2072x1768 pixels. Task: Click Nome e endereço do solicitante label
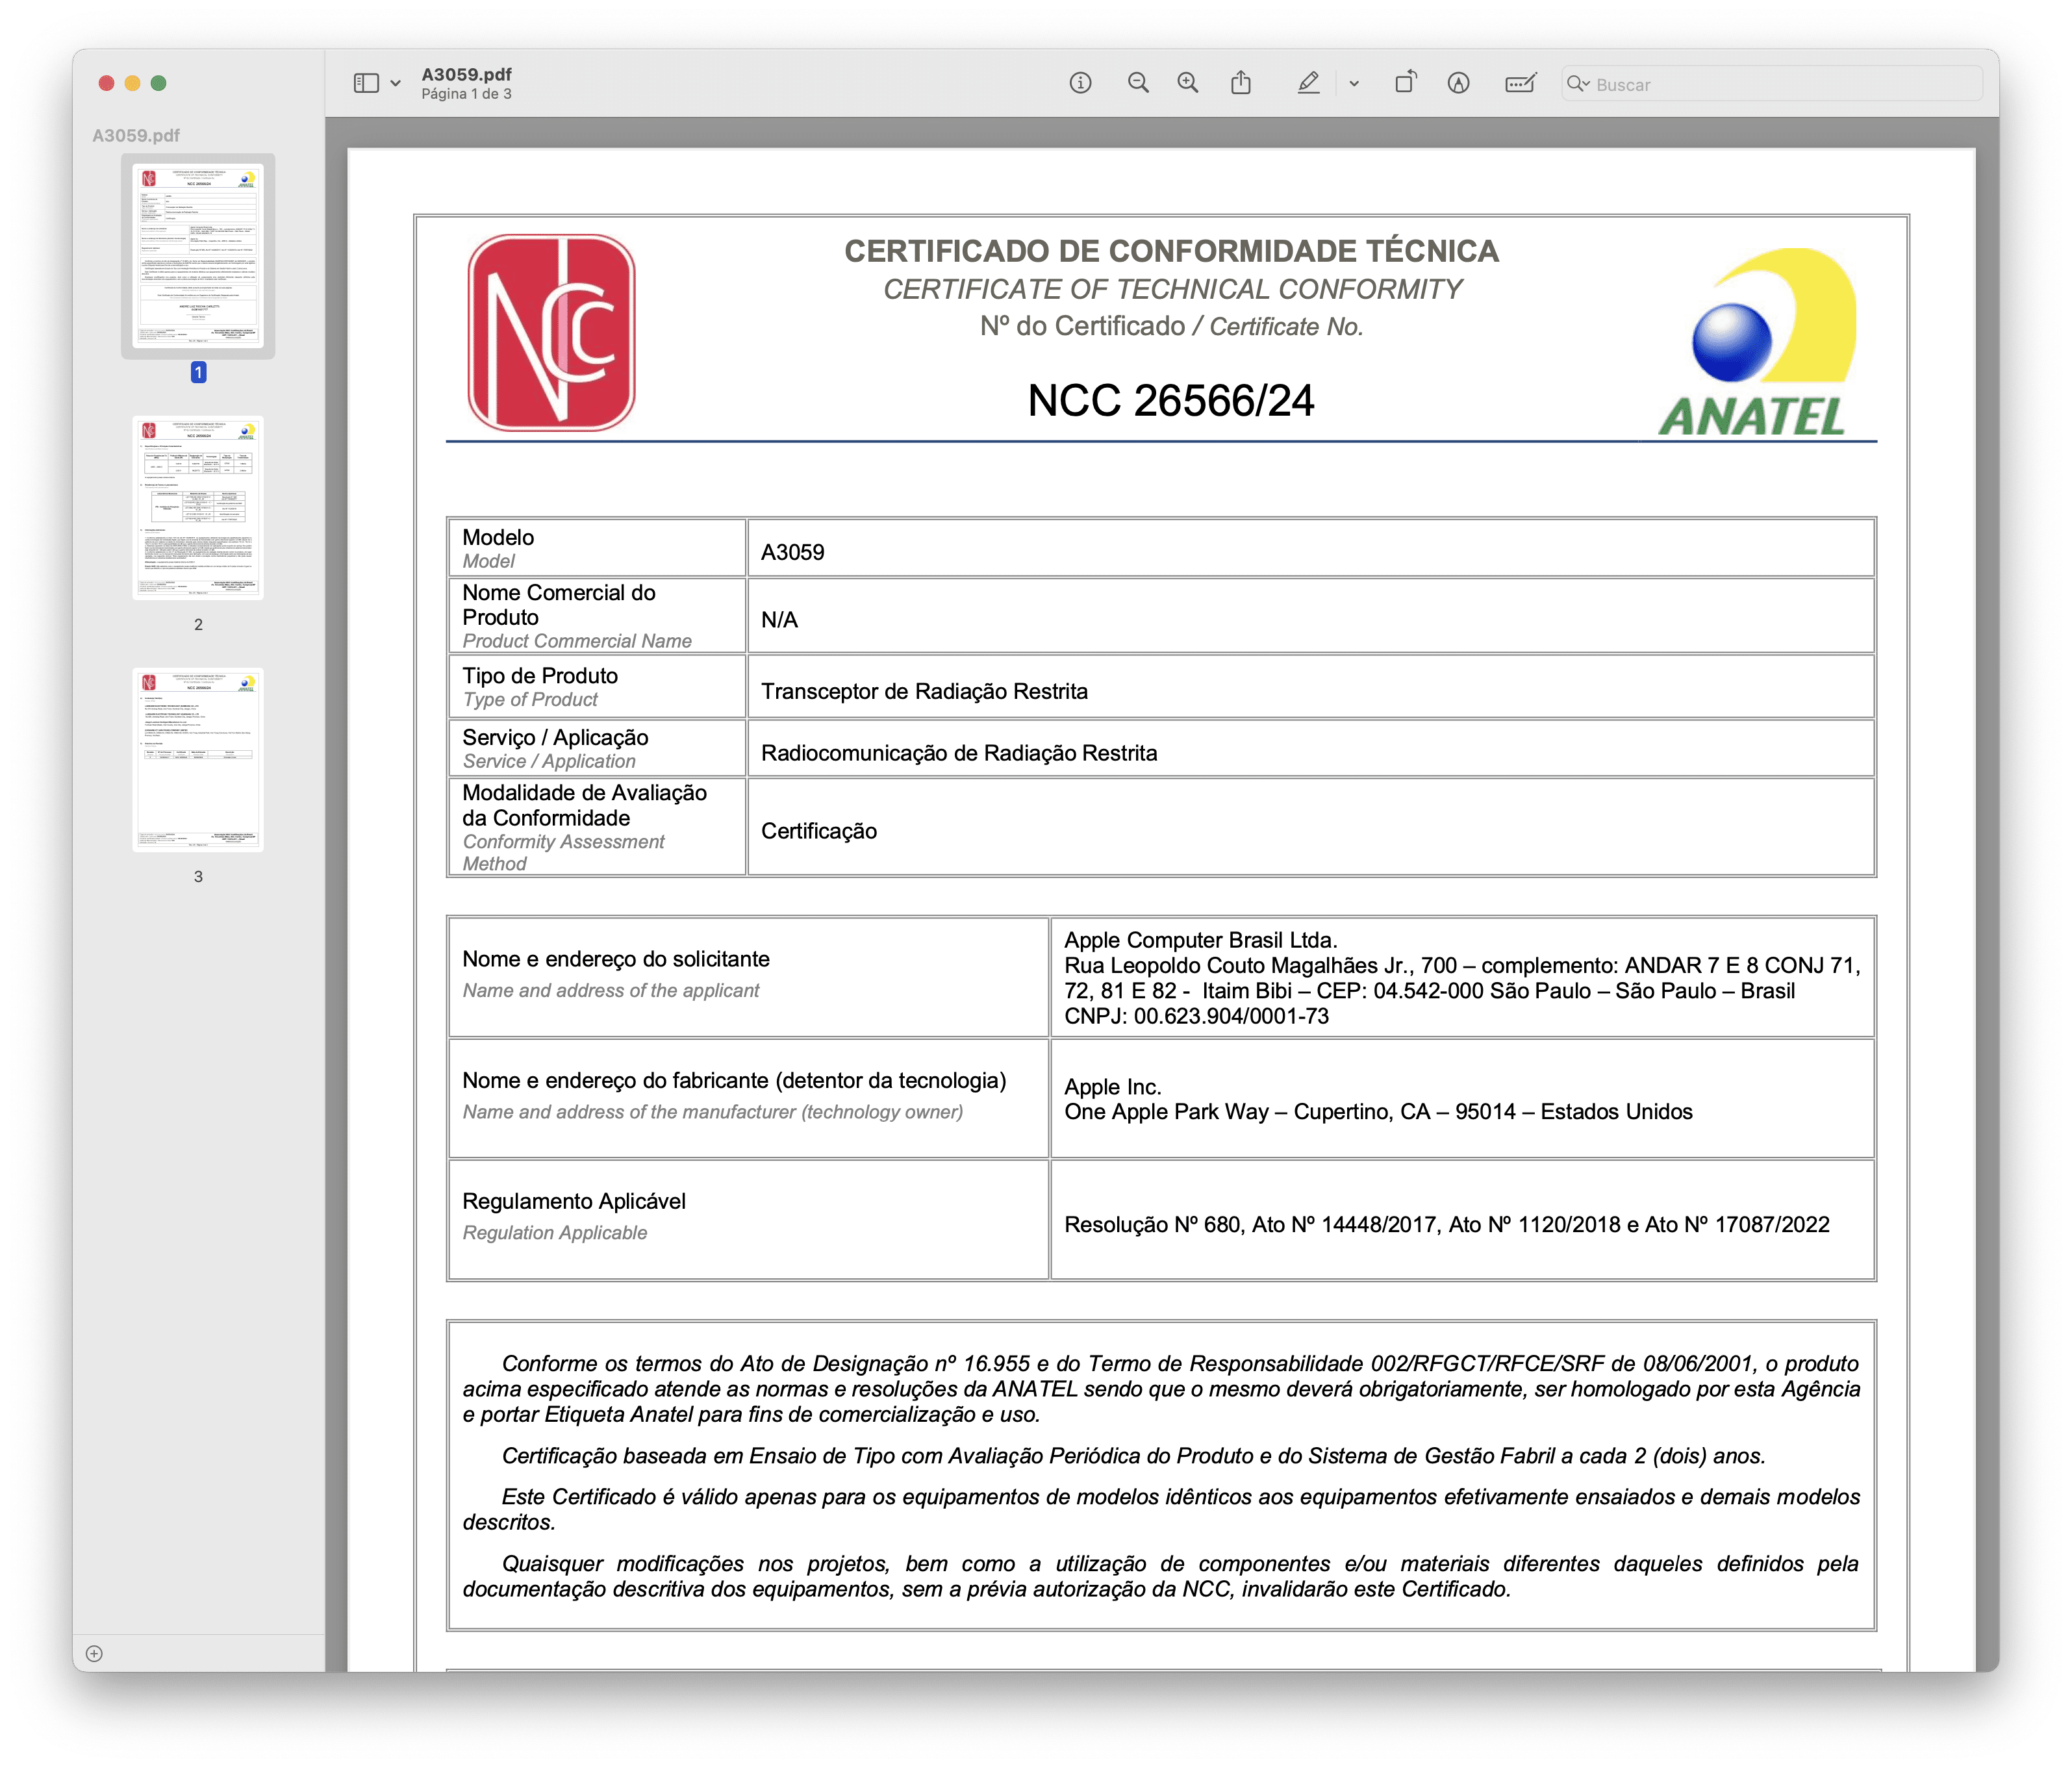(616, 959)
